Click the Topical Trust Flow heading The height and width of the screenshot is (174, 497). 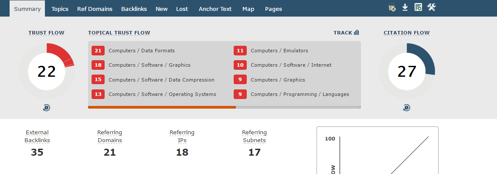119,33
